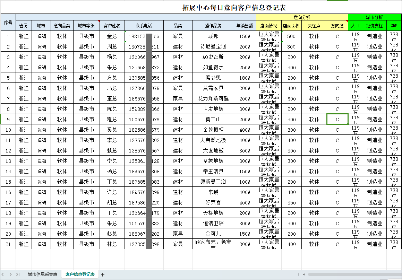Select the 店面面积 cell showing 600
This screenshot has height=280, width=402.
(291, 98)
